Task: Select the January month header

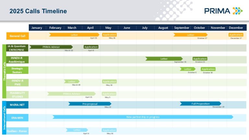Action: (37, 28)
